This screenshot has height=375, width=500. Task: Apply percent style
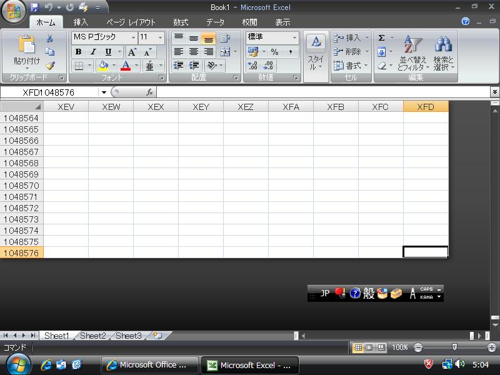(x=274, y=52)
